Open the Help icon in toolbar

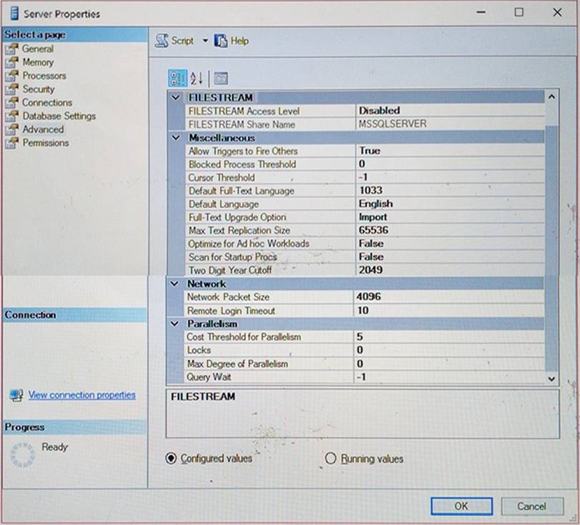click(221, 41)
